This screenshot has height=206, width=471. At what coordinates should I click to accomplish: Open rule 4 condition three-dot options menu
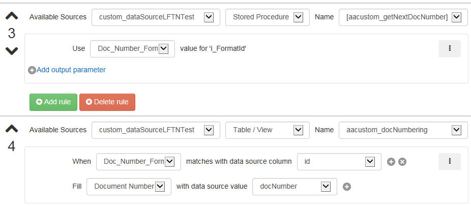(x=449, y=161)
